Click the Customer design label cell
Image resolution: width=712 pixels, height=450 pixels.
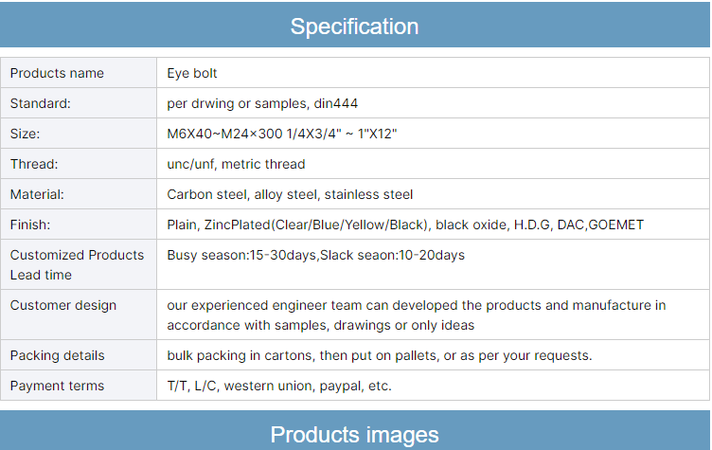pyautogui.click(x=63, y=305)
